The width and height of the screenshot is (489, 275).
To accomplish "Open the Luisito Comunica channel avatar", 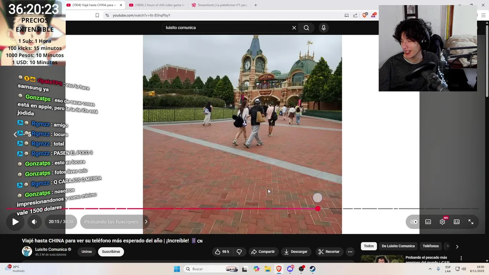I will (27, 251).
